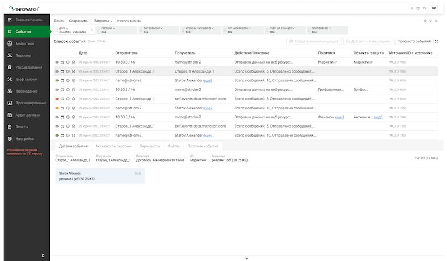Open the АИ user profile menu
The height and width of the screenshot is (261, 447).
[x=434, y=8]
